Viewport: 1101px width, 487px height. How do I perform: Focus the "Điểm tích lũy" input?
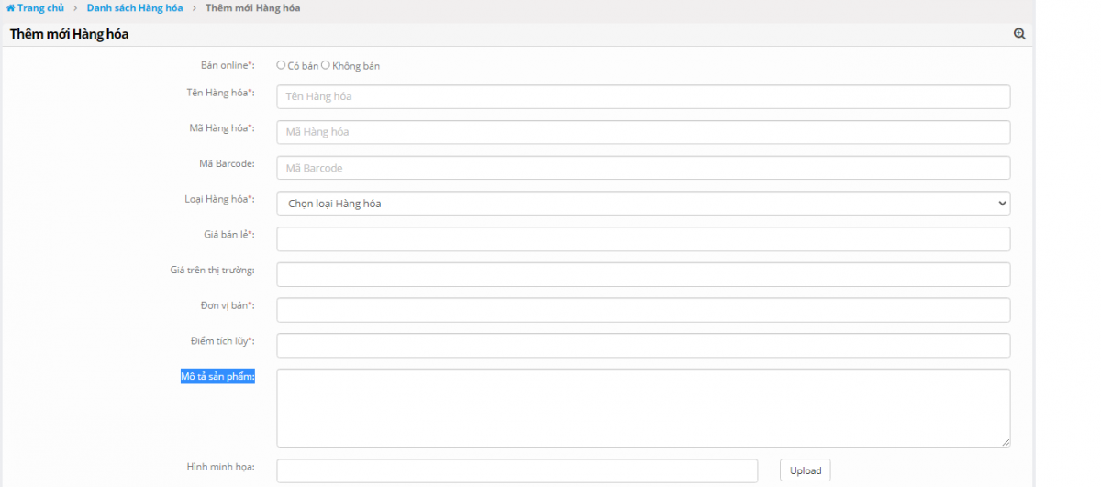point(642,346)
